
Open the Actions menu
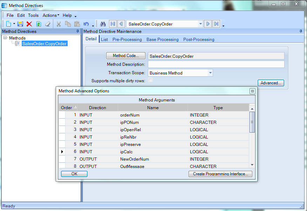[x=51, y=15]
